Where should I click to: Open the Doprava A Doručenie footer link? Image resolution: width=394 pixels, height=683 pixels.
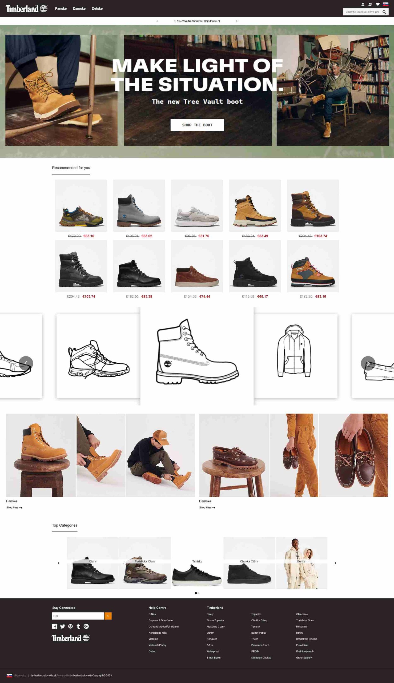click(160, 620)
